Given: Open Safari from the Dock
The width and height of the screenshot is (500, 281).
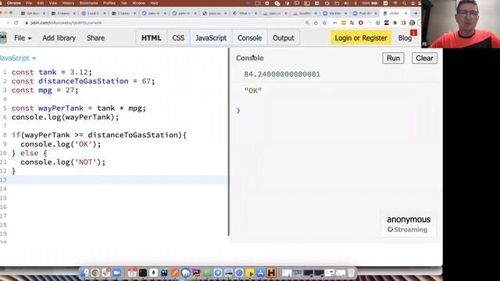Looking at the screenshot, I should [239, 272].
